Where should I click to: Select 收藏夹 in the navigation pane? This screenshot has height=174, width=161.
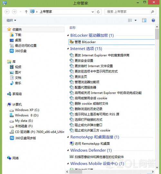click(x=17, y=30)
